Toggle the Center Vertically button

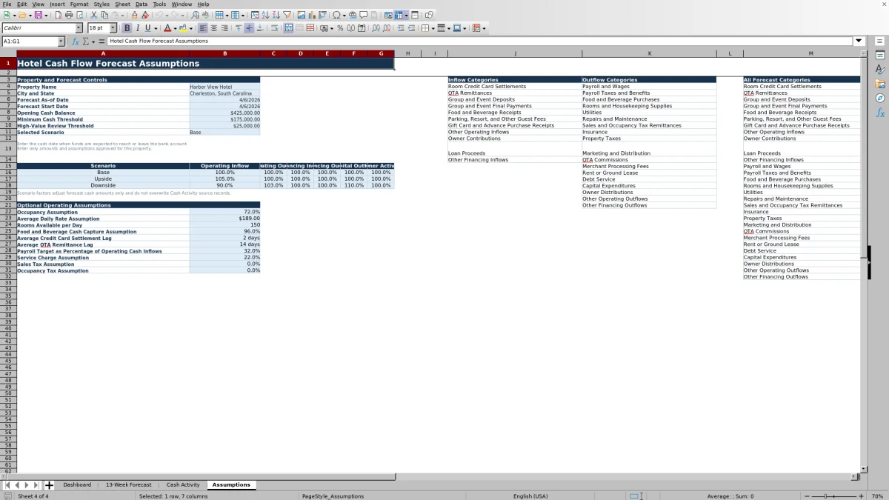point(249,28)
